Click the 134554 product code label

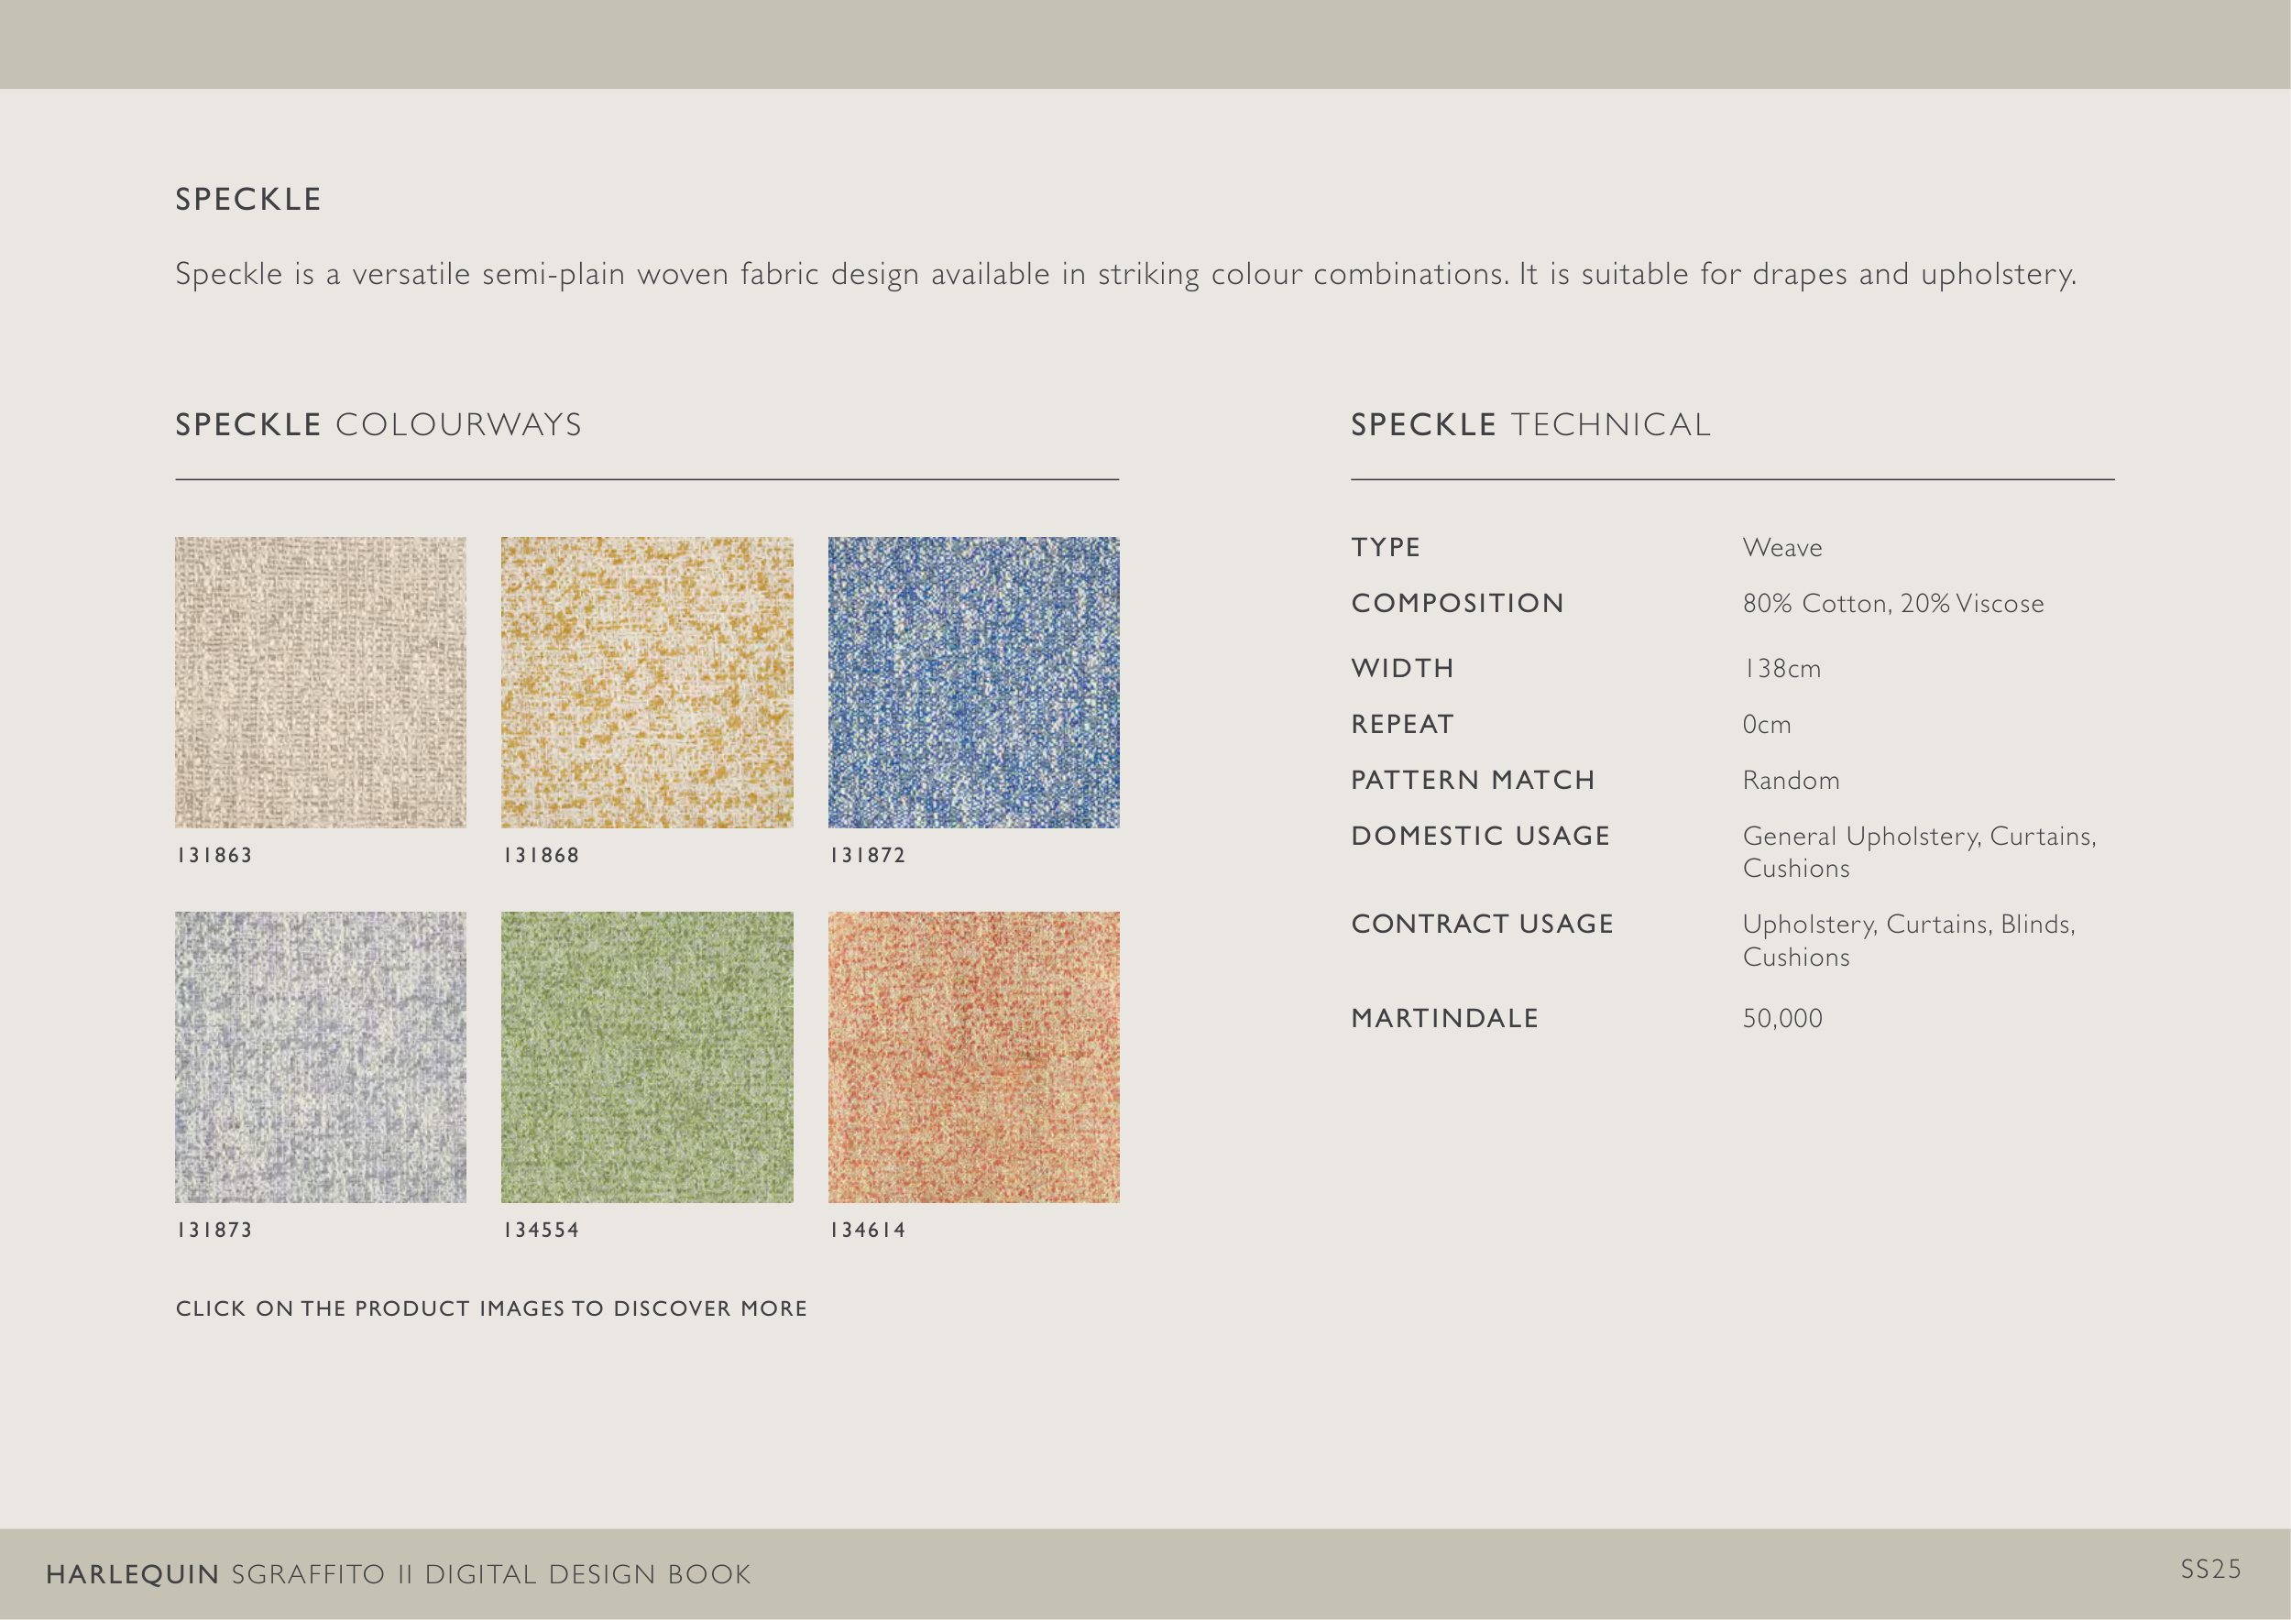point(541,1230)
